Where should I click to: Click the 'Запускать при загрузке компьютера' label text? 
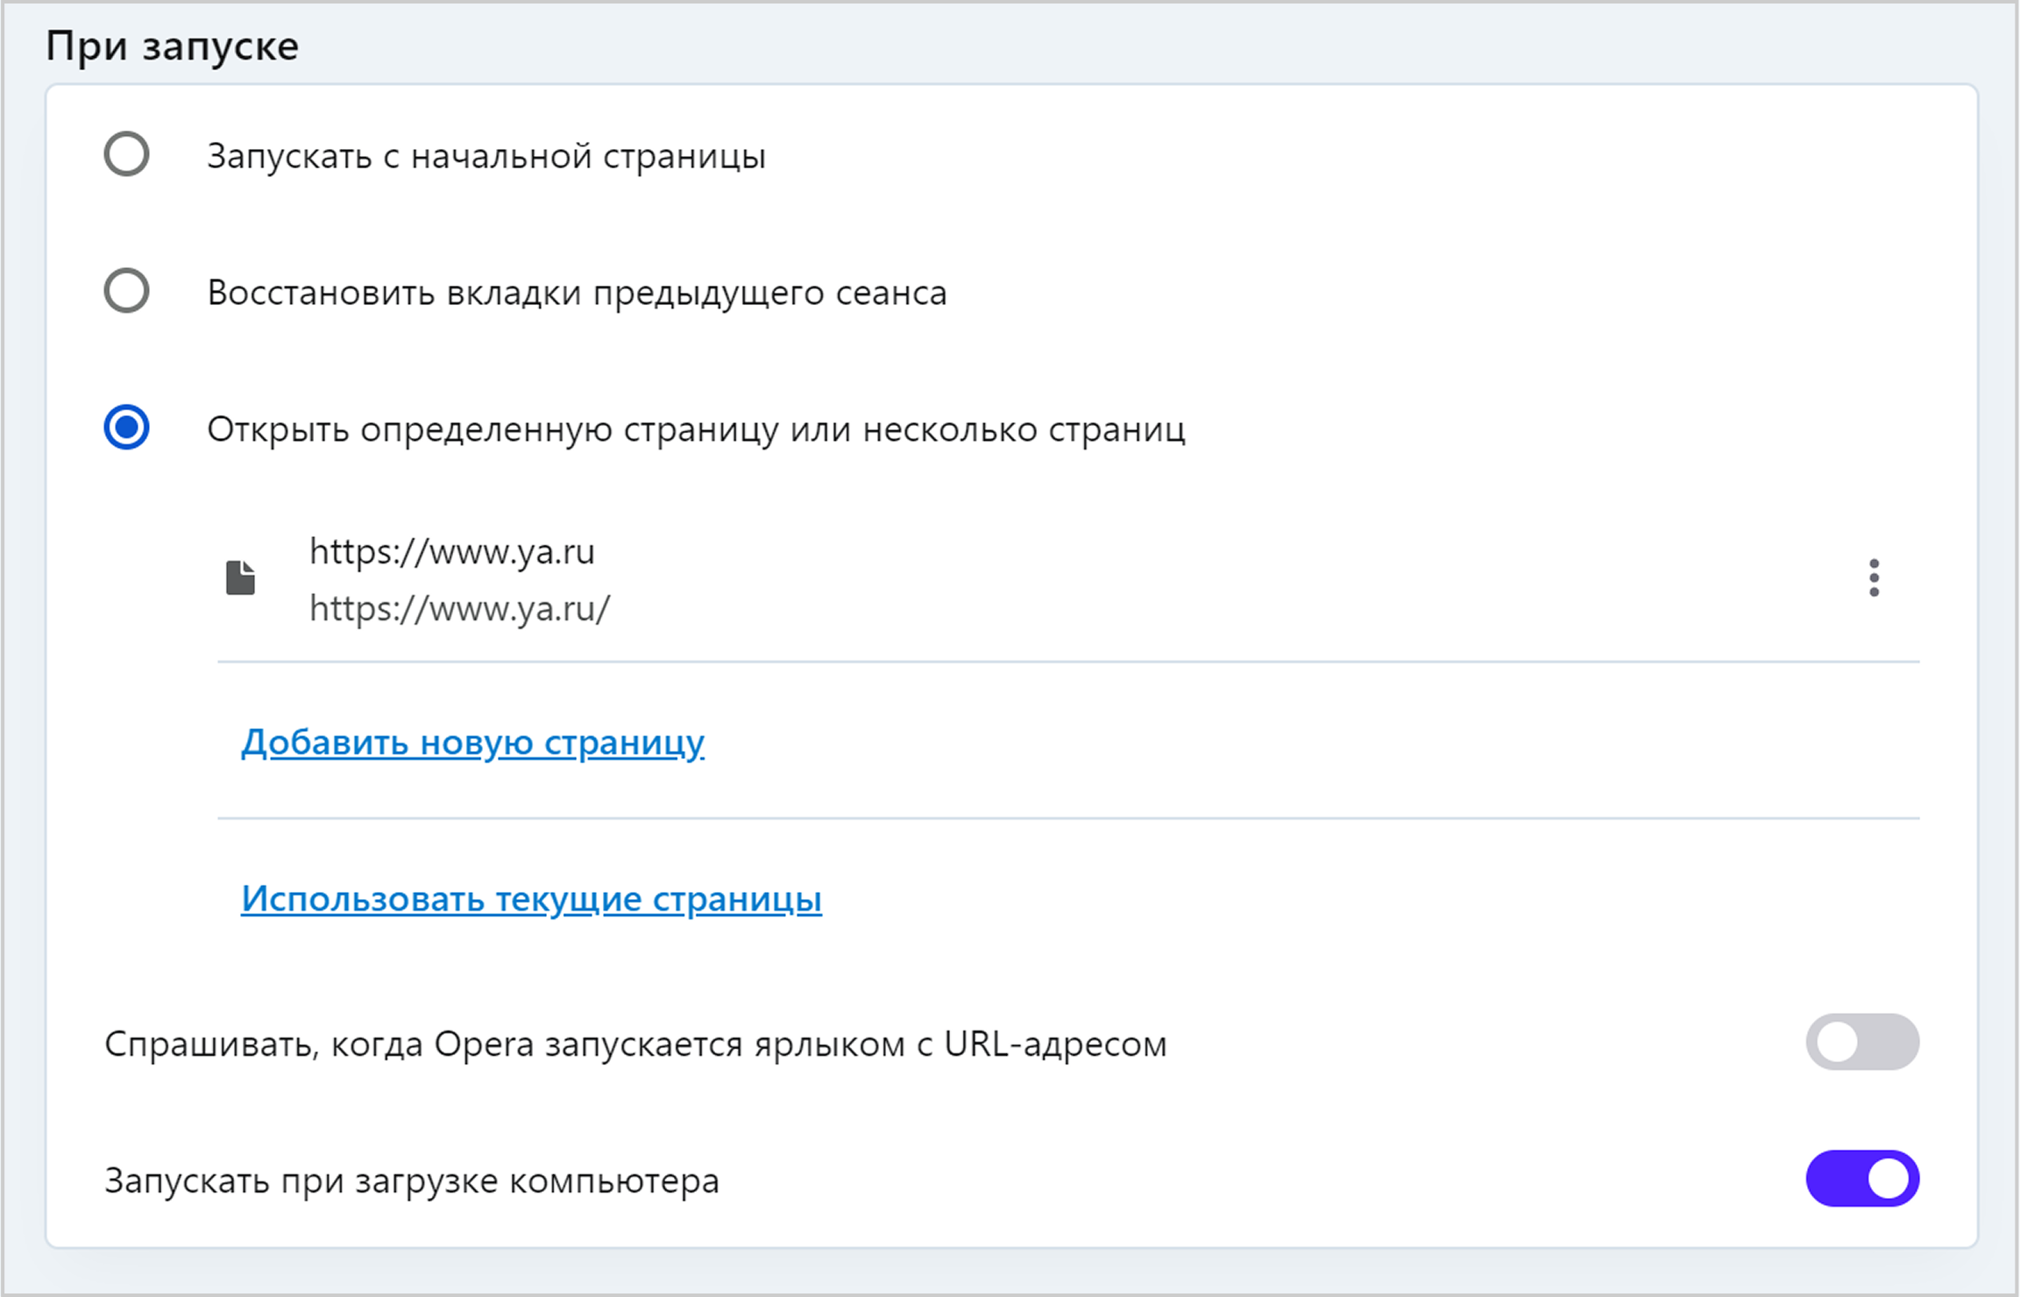[412, 1181]
